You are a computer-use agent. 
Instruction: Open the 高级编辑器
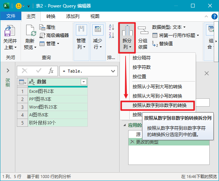point(54,35)
